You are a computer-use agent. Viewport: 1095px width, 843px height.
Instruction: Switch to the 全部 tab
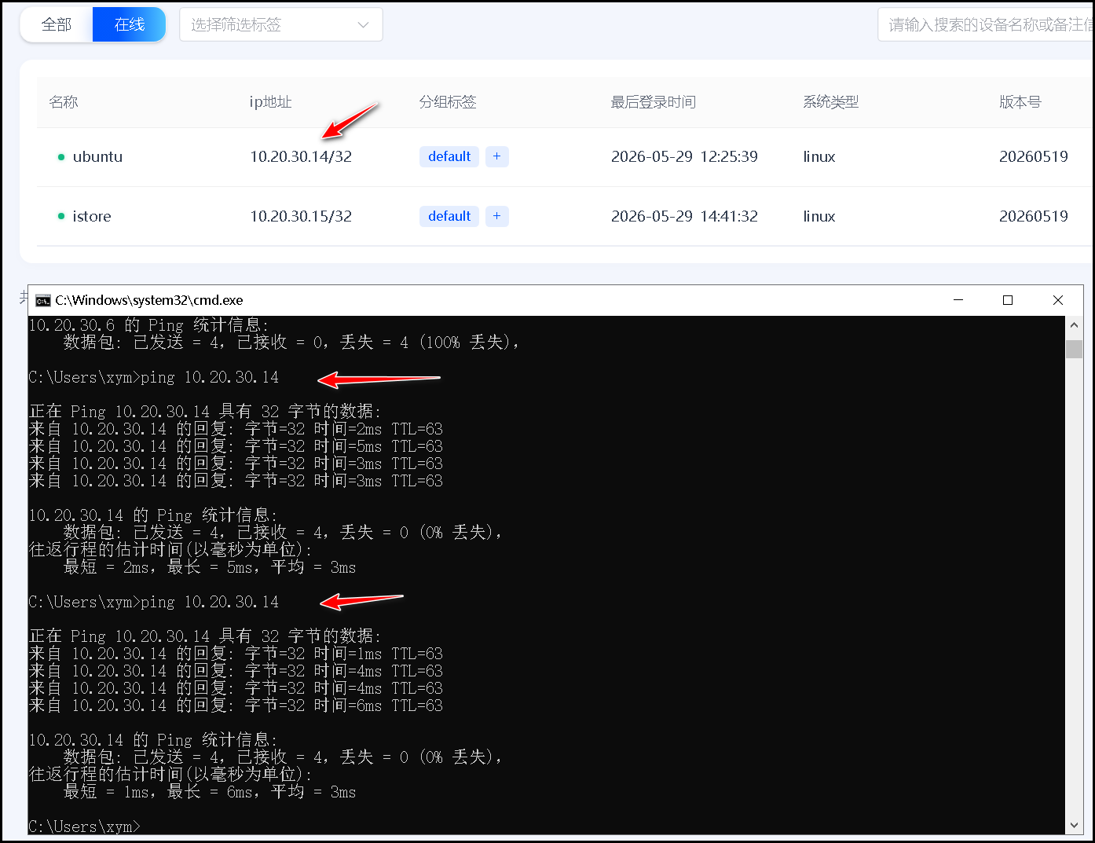(56, 24)
